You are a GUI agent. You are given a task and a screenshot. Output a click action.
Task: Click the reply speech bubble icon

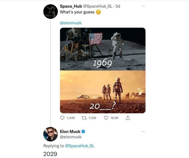pyautogui.click(x=62, y=118)
